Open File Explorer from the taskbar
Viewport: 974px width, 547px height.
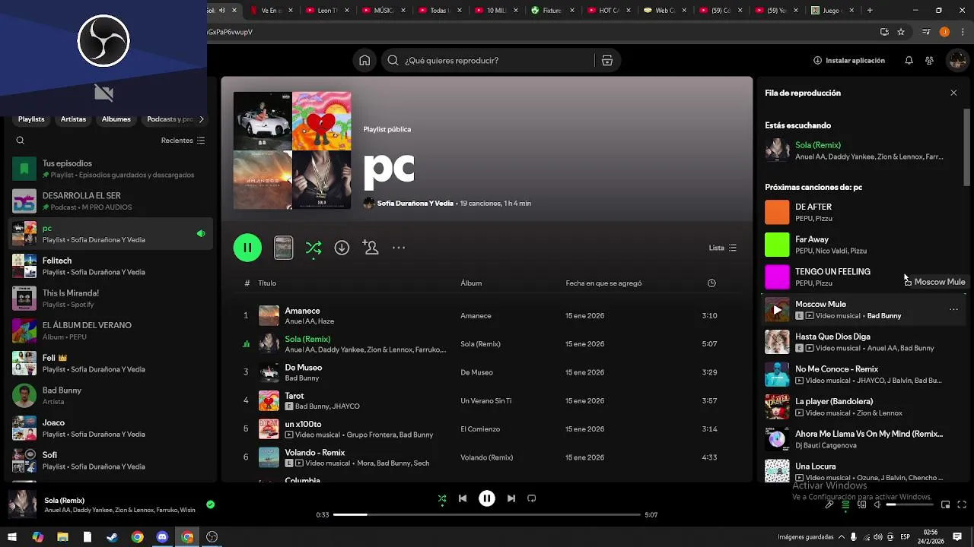(62, 537)
